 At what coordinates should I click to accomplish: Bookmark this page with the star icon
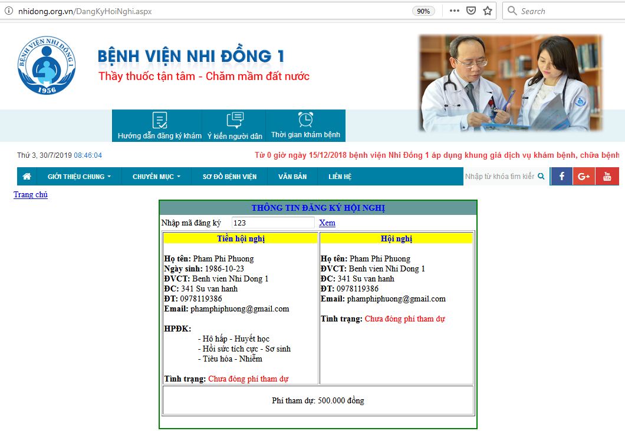[488, 11]
